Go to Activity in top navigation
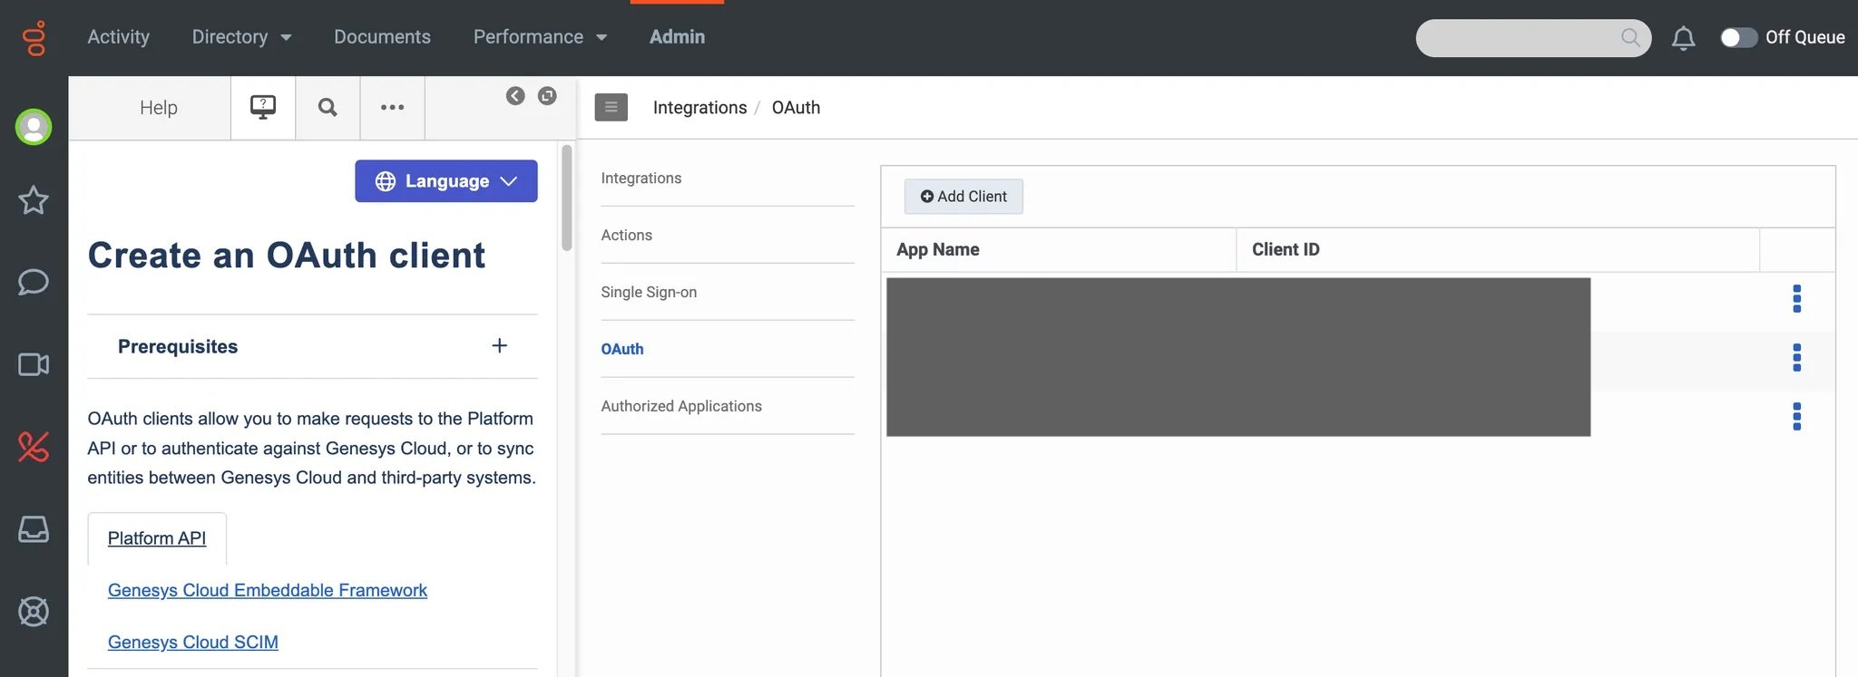This screenshot has width=1858, height=677. [x=118, y=37]
